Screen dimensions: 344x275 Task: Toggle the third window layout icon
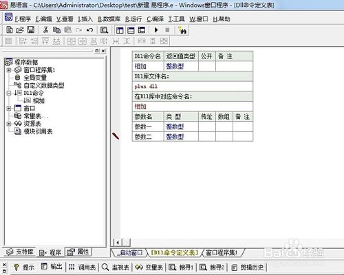coord(142,30)
